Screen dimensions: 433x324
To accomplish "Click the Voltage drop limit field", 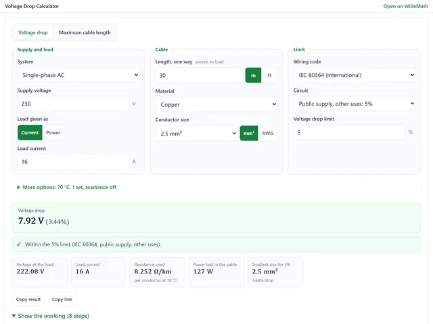I will click(349, 132).
